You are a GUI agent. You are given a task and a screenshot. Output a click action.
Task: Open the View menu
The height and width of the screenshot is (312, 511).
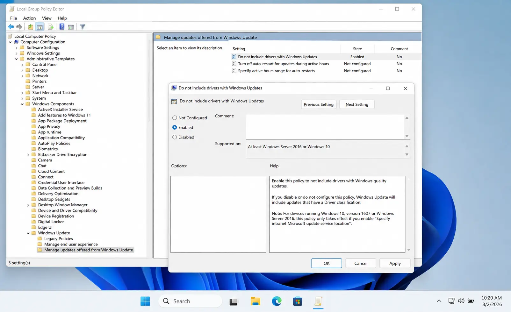pyautogui.click(x=47, y=18)
